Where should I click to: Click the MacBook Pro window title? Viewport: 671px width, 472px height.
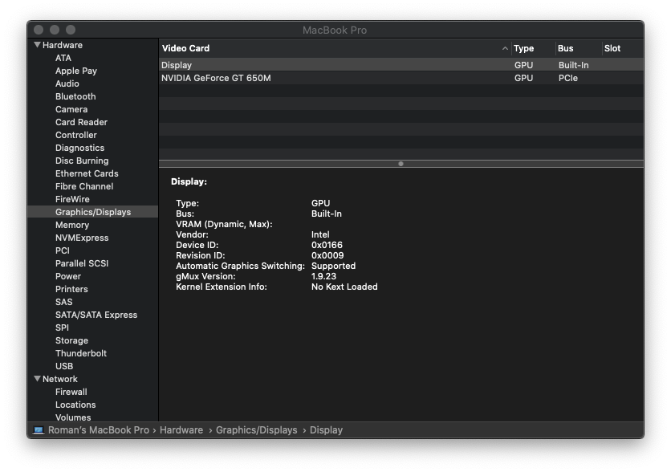coord(335,30)
